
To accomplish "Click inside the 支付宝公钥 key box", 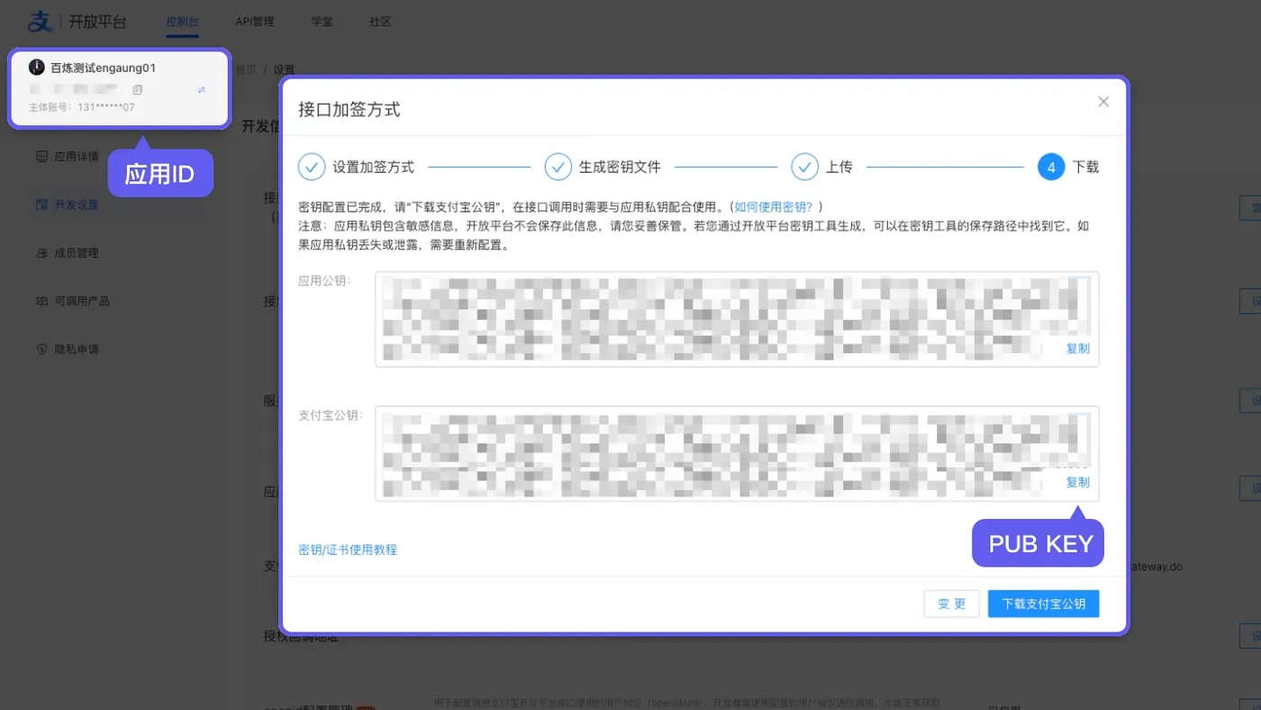I will click(x=737, y=453).
